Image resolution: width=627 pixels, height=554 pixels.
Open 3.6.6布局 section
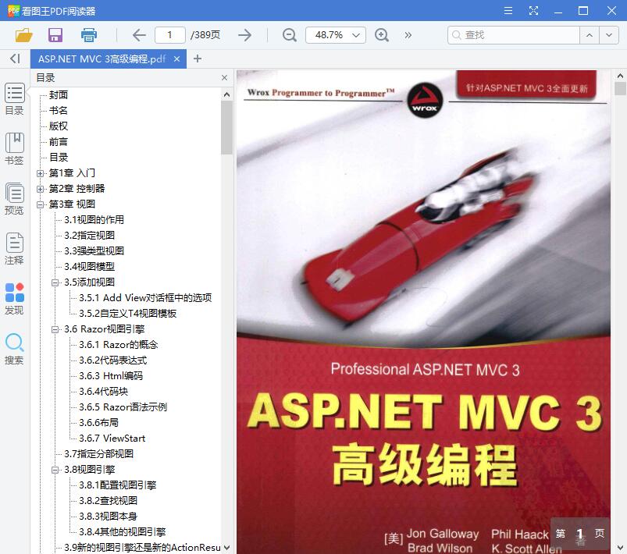click(x=98, y=422)
